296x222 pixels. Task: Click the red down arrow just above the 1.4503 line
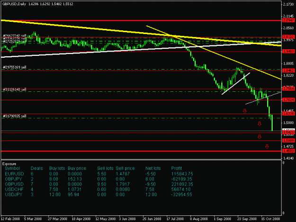[267, 146]
